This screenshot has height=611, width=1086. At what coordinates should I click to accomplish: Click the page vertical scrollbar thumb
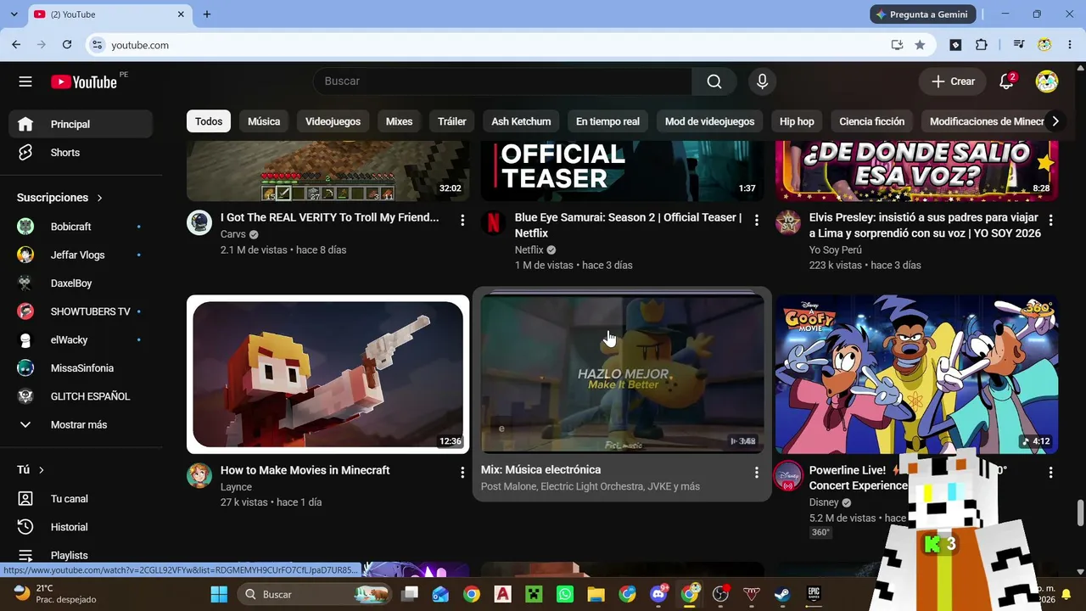click(1080, 513)
